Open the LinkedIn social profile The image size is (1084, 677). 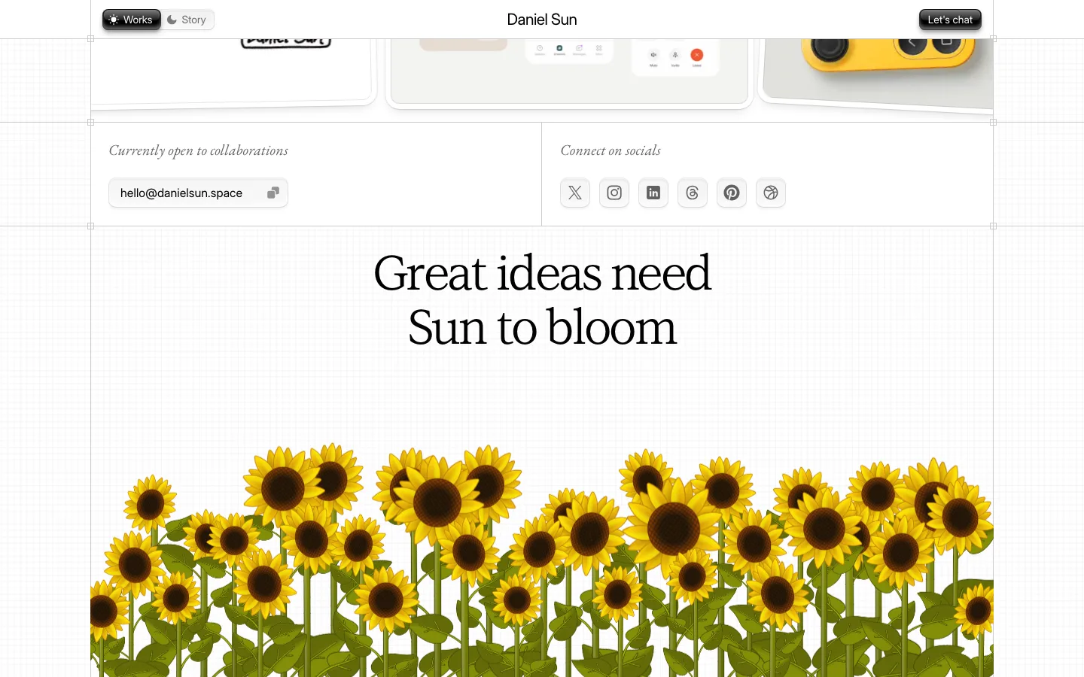tap(653, 193)
